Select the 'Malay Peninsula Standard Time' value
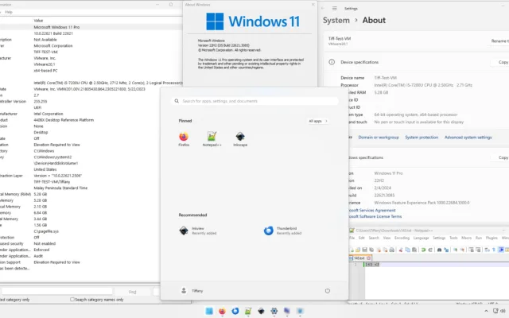Image resolution: width=509 pixels, height=318 pixels. click(x=60, y=188)
